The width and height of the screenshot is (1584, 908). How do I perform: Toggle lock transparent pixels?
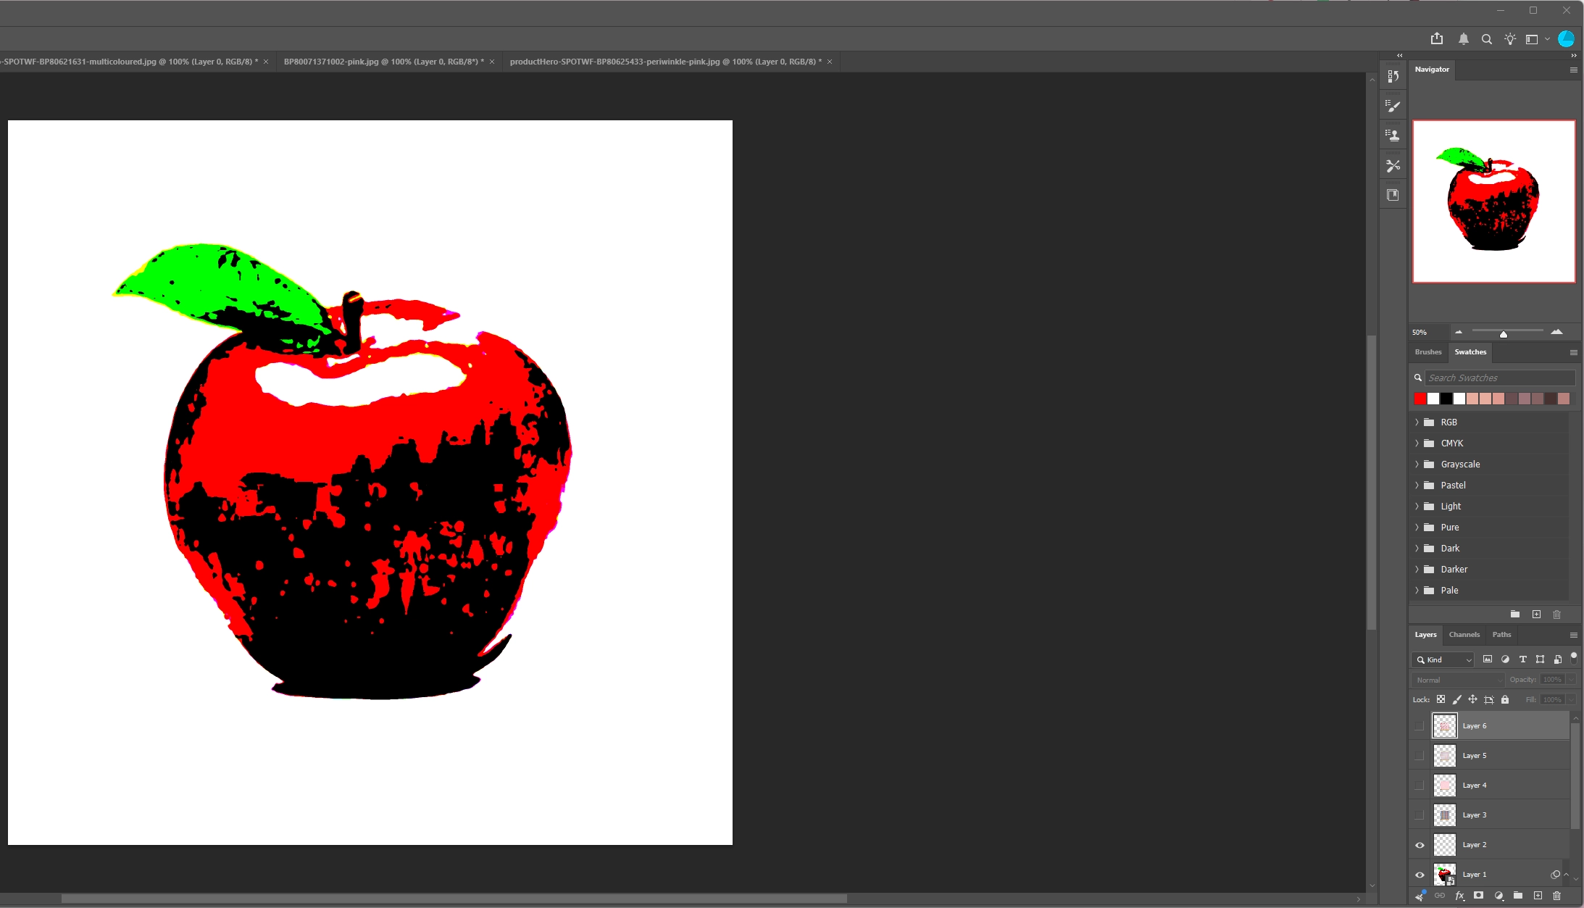1441,699
